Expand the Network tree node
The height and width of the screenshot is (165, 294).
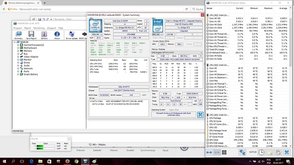click(18, 68)
